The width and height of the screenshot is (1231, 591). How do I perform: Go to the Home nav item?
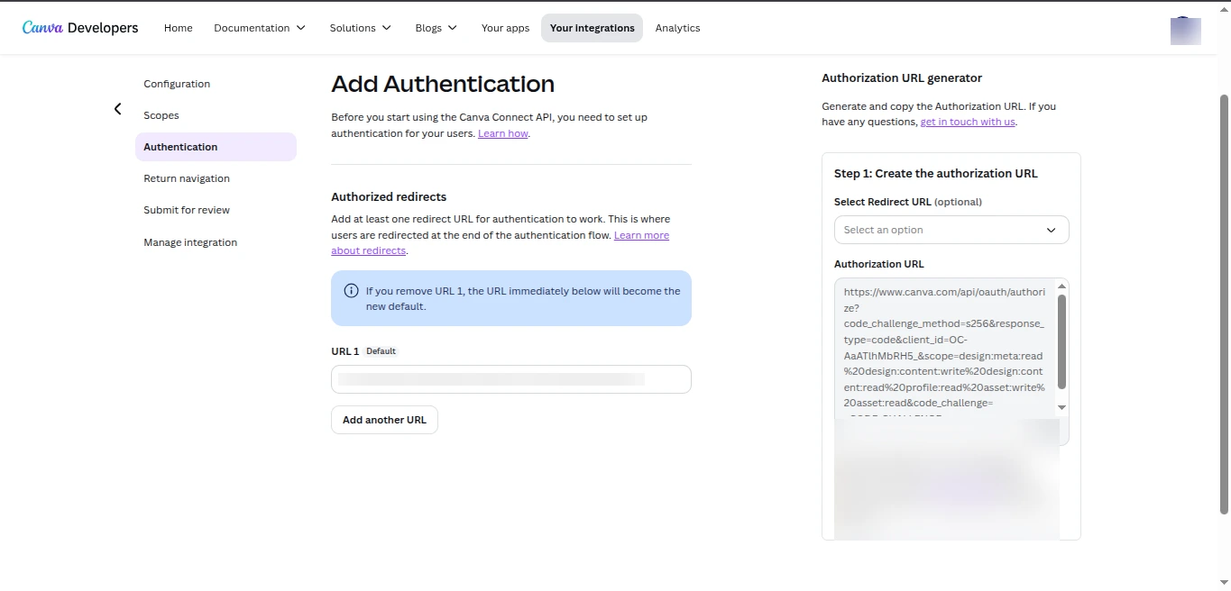point(179,28)
